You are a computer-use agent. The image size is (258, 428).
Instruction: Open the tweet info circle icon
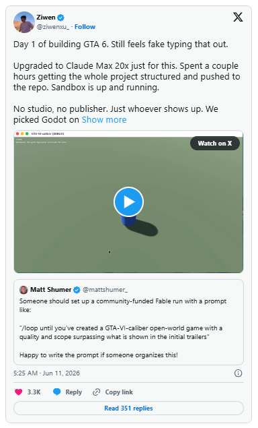(x=238, y=373)
